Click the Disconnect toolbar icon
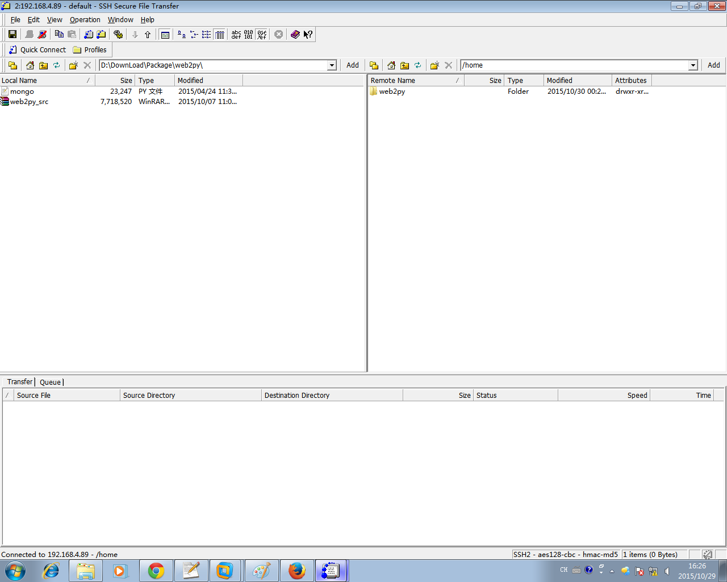This screenshot has width=727, height=582. point(42,35)
